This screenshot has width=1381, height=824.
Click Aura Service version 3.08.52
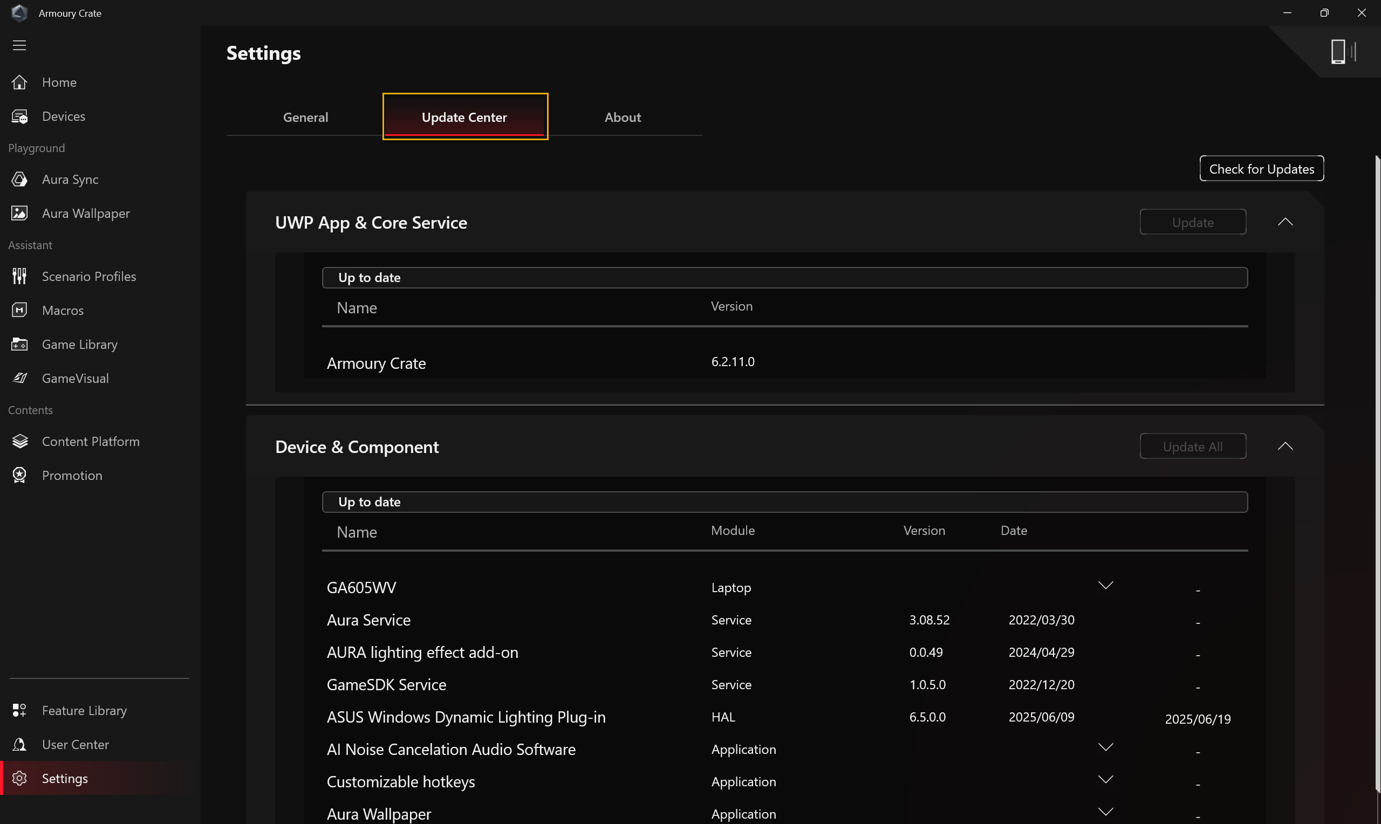(x=929, y=620)
